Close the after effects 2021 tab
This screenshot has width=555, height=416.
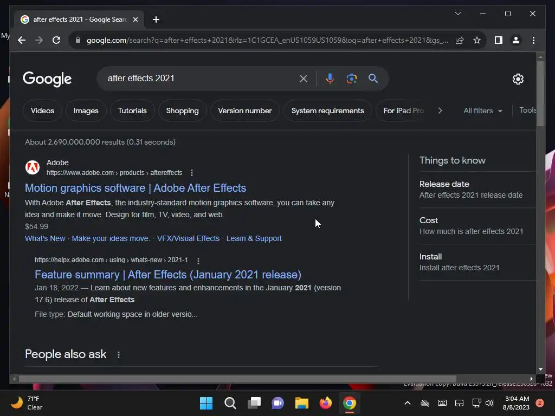135,19
